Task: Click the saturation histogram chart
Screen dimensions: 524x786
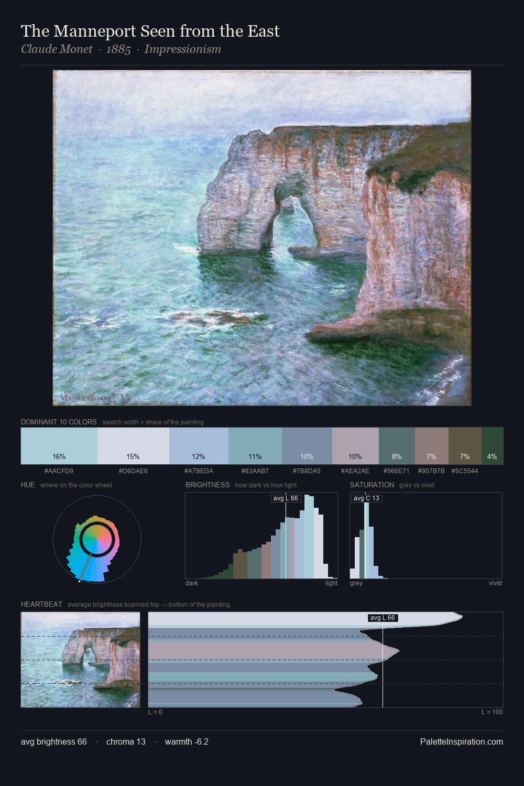Action: click(426, 536)
